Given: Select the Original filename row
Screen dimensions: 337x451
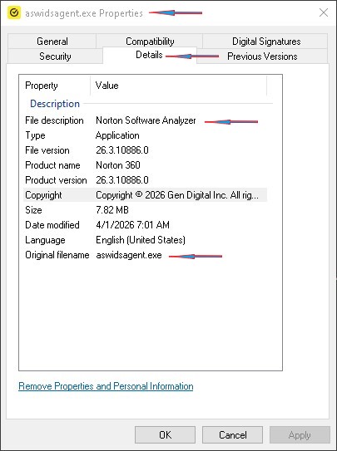Looking at the screenshot, I should click(x=145, y=255).
